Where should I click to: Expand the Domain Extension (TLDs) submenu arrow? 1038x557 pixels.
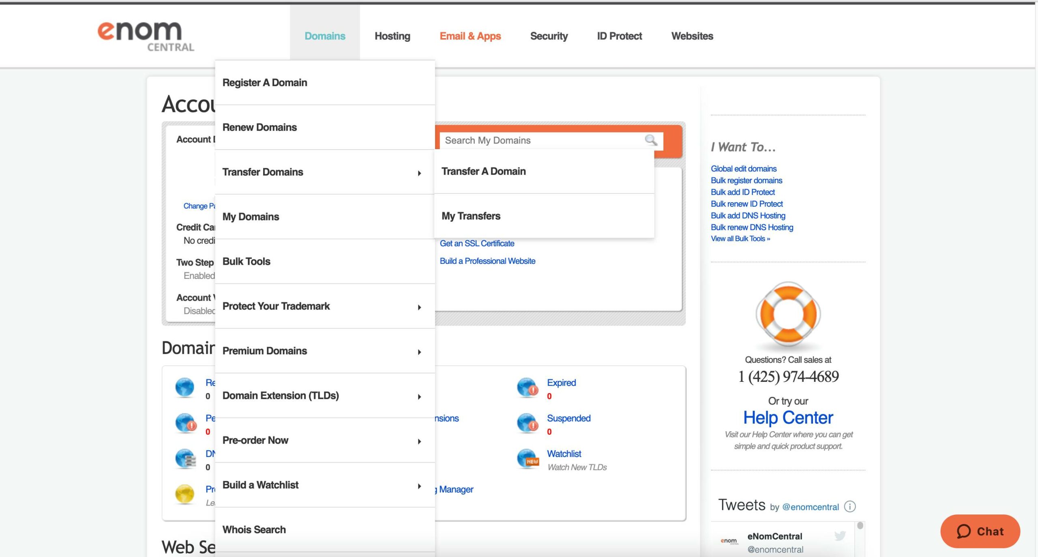[419, 396]
